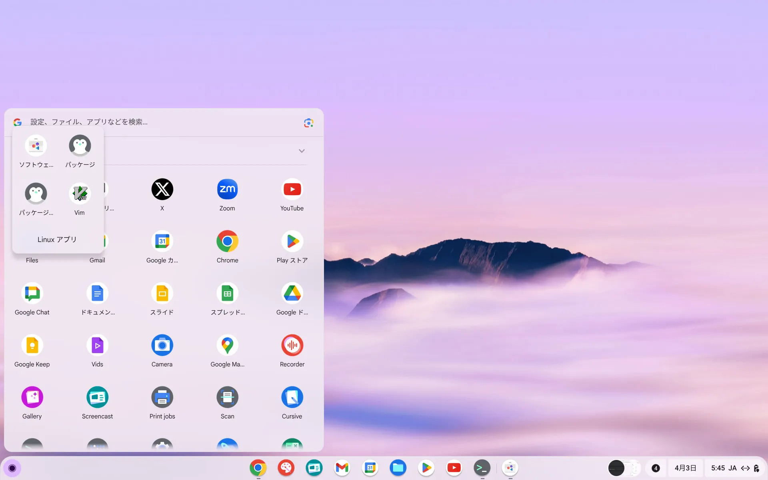Open YouTube from the shelf

click(454, 468)
